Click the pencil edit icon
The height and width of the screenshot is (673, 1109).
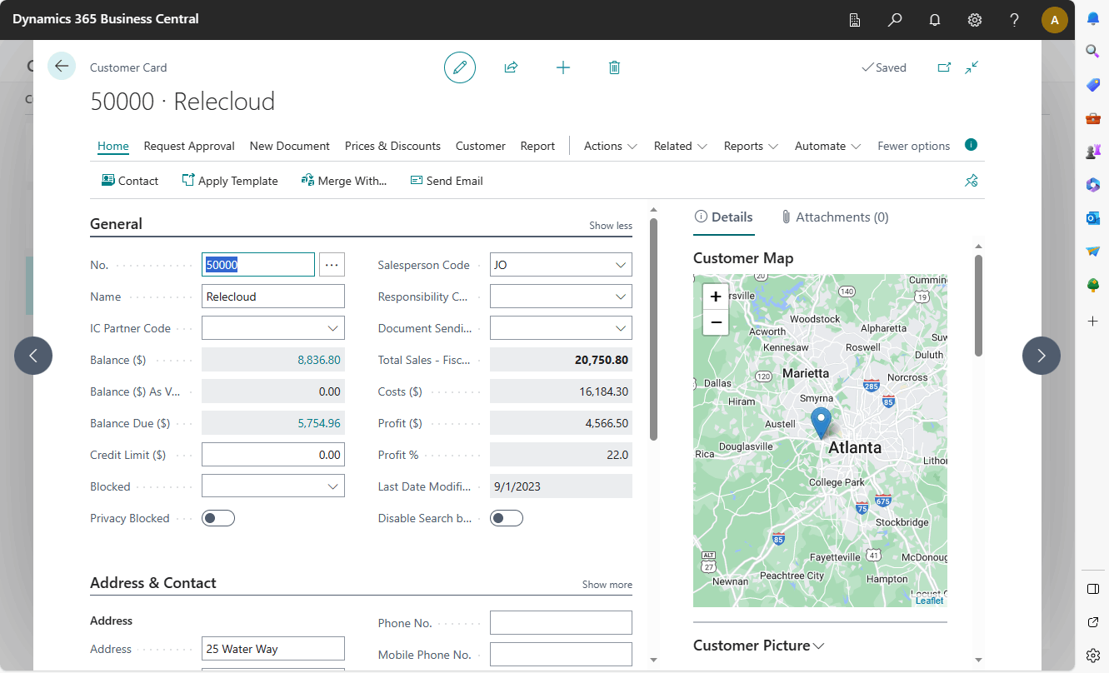459,67
